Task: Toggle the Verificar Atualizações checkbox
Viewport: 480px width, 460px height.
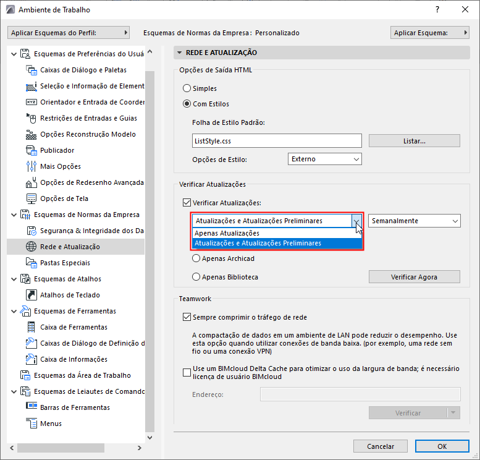Action: click(187, 203)
